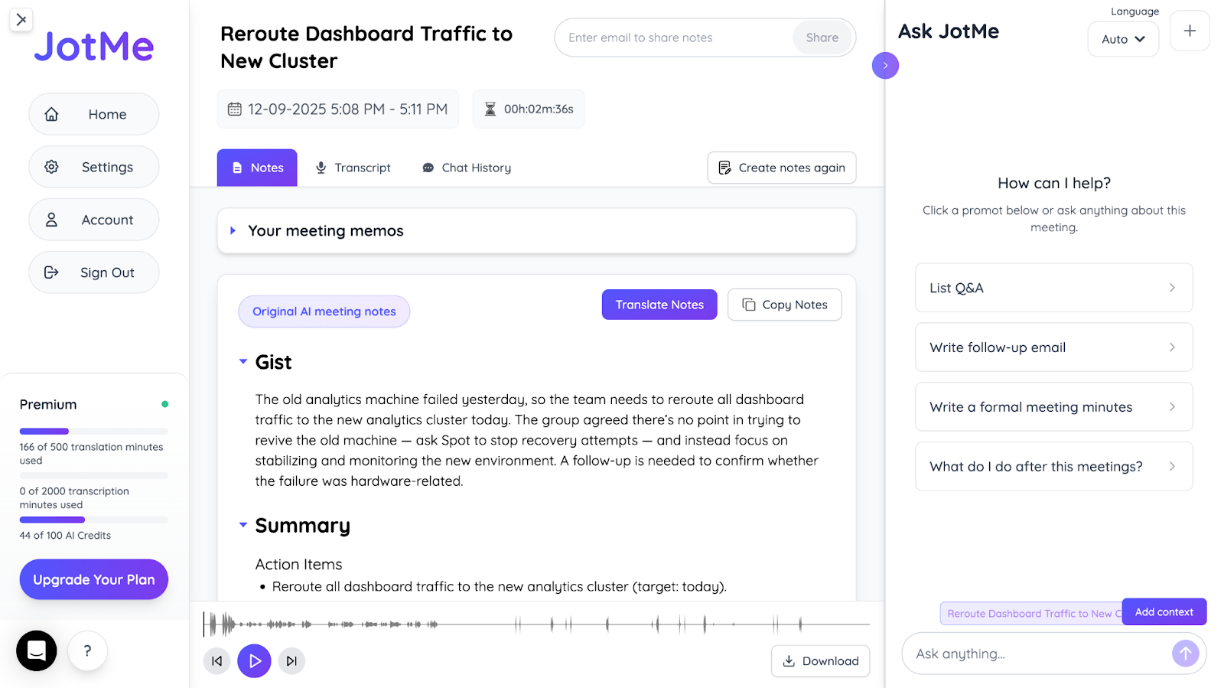1224x688 pixels.
Task: Open the chat support bubble icon
Action: 37,651
